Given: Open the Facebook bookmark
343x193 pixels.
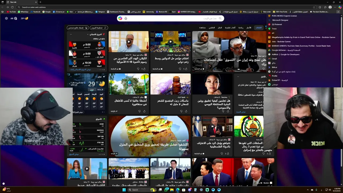Looking at the screenshot, I should (x=35, y=12).
